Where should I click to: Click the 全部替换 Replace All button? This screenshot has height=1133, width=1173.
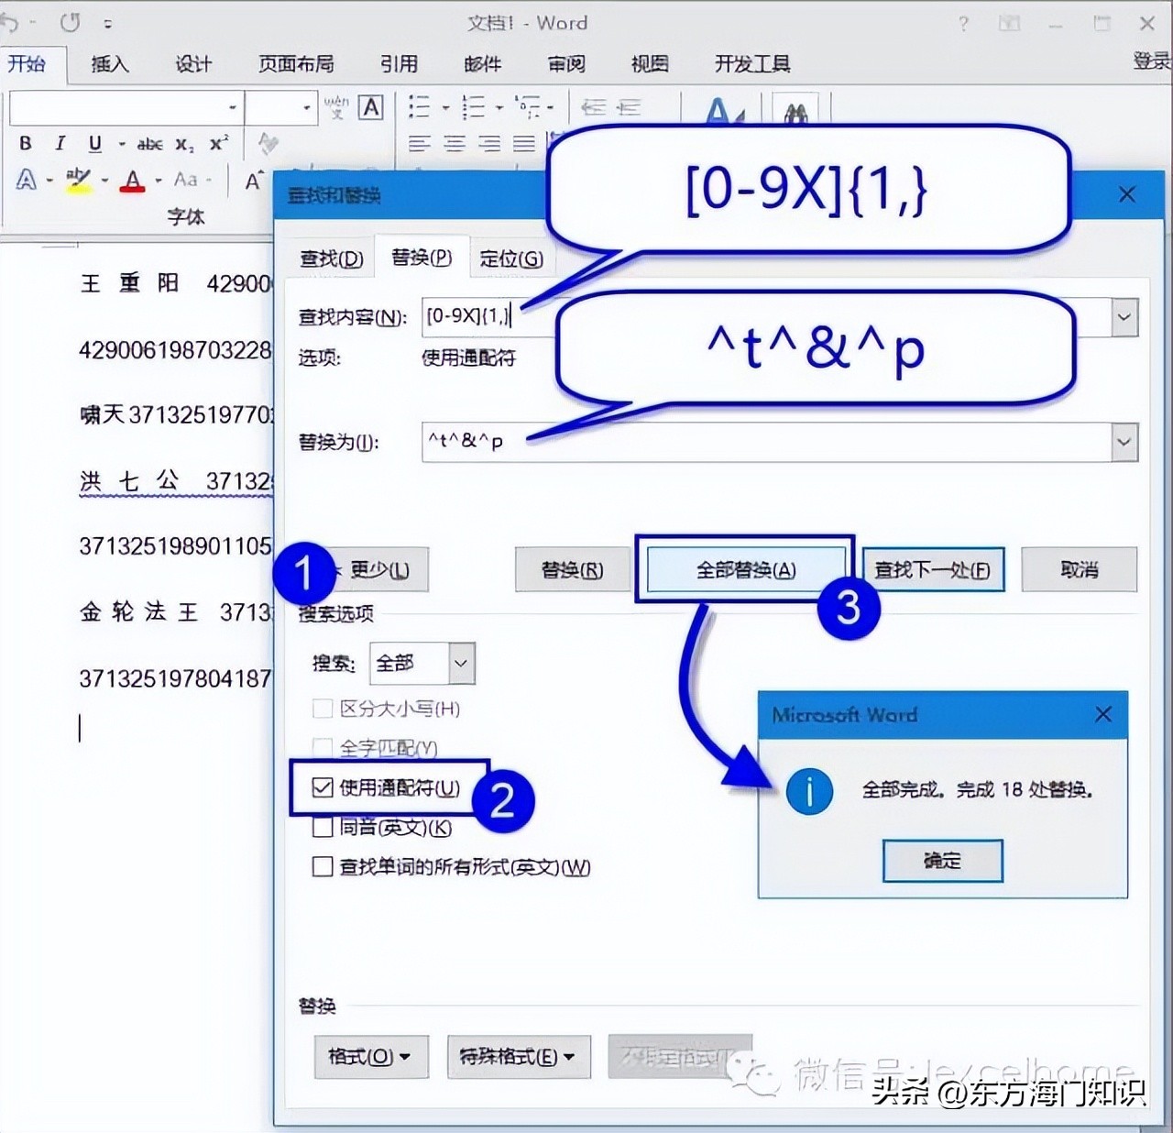(745, 569)
